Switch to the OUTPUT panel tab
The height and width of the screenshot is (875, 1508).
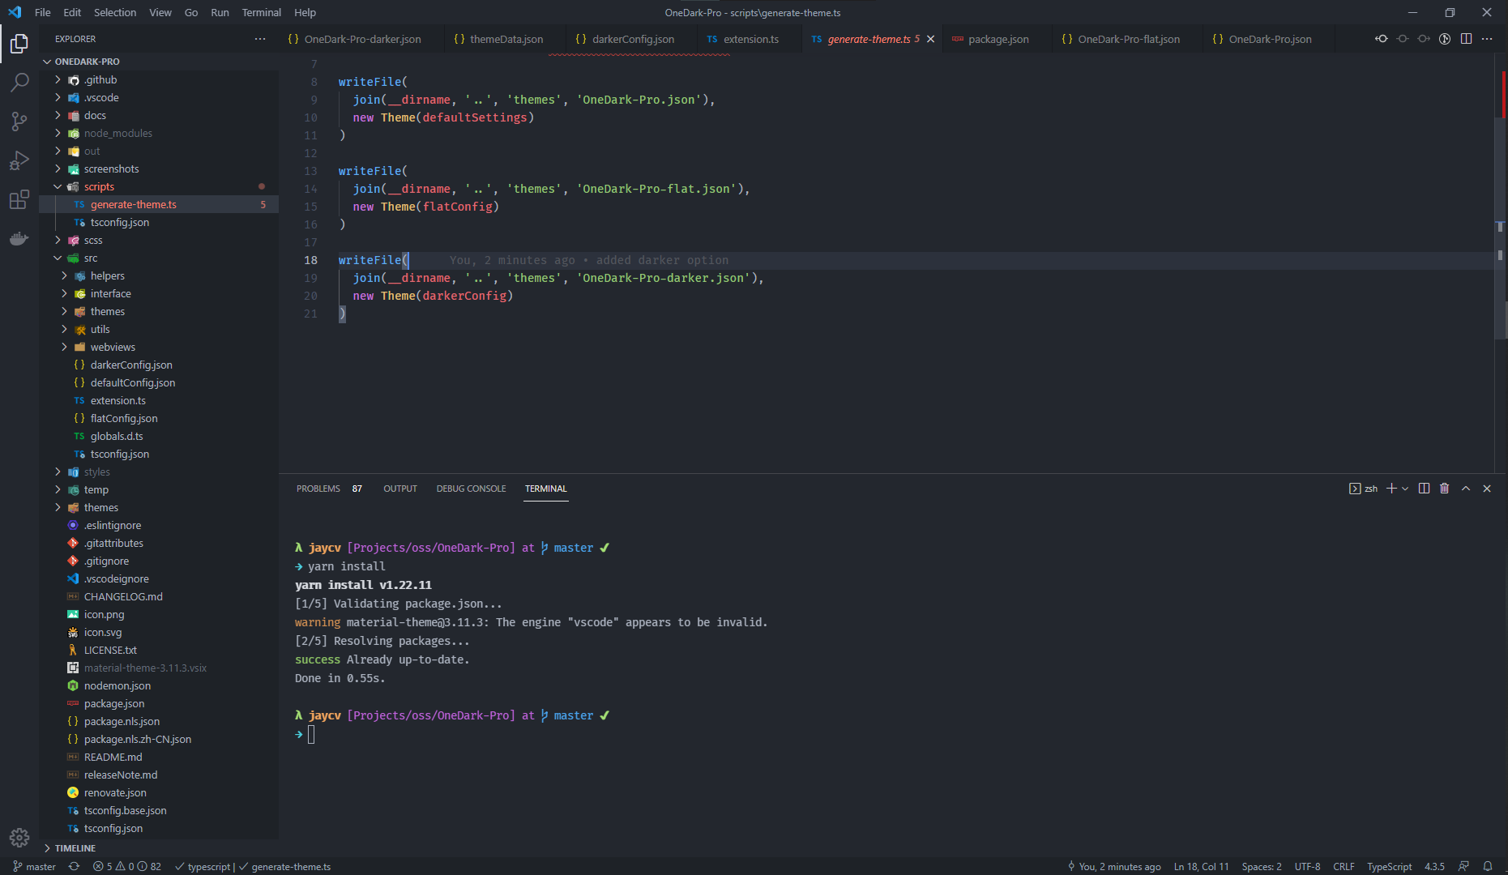click(400, 489)
